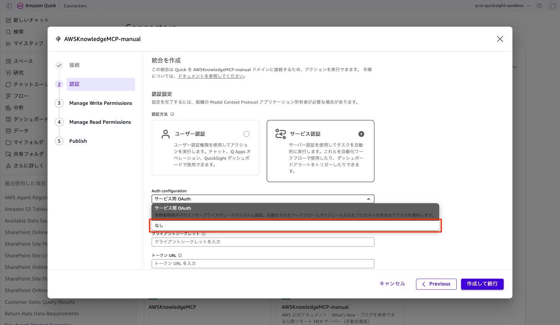560x325 pixels.
Task: Toggle the sidebar panel icon in the header
Action: coord(9,6)
